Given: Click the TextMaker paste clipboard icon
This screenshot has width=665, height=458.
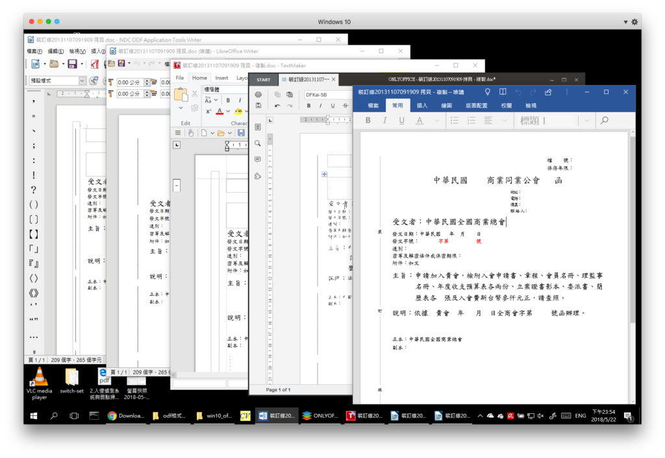Looking at the screenshot, I should (x=181, y=95).
